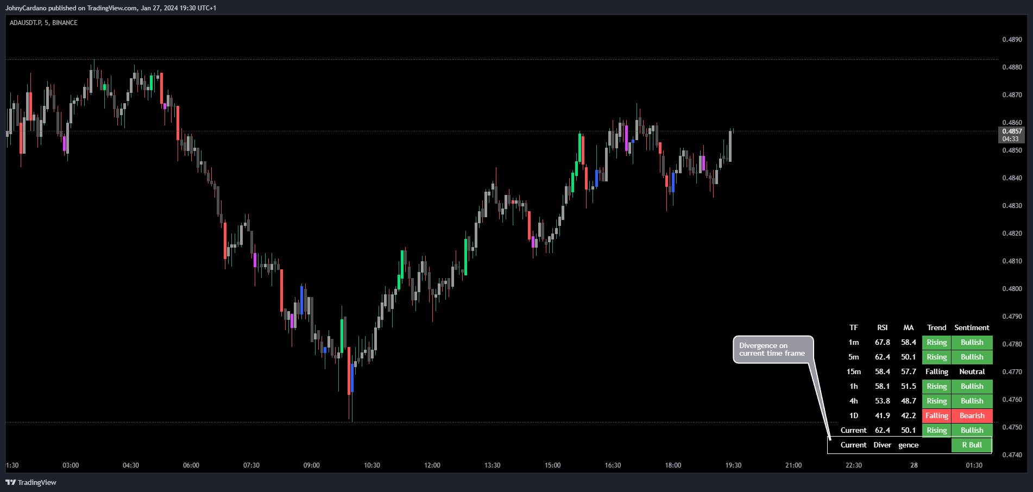Click the 15m MA value 57.7
The image size is (1033, 492).
(x=908, y=371)
